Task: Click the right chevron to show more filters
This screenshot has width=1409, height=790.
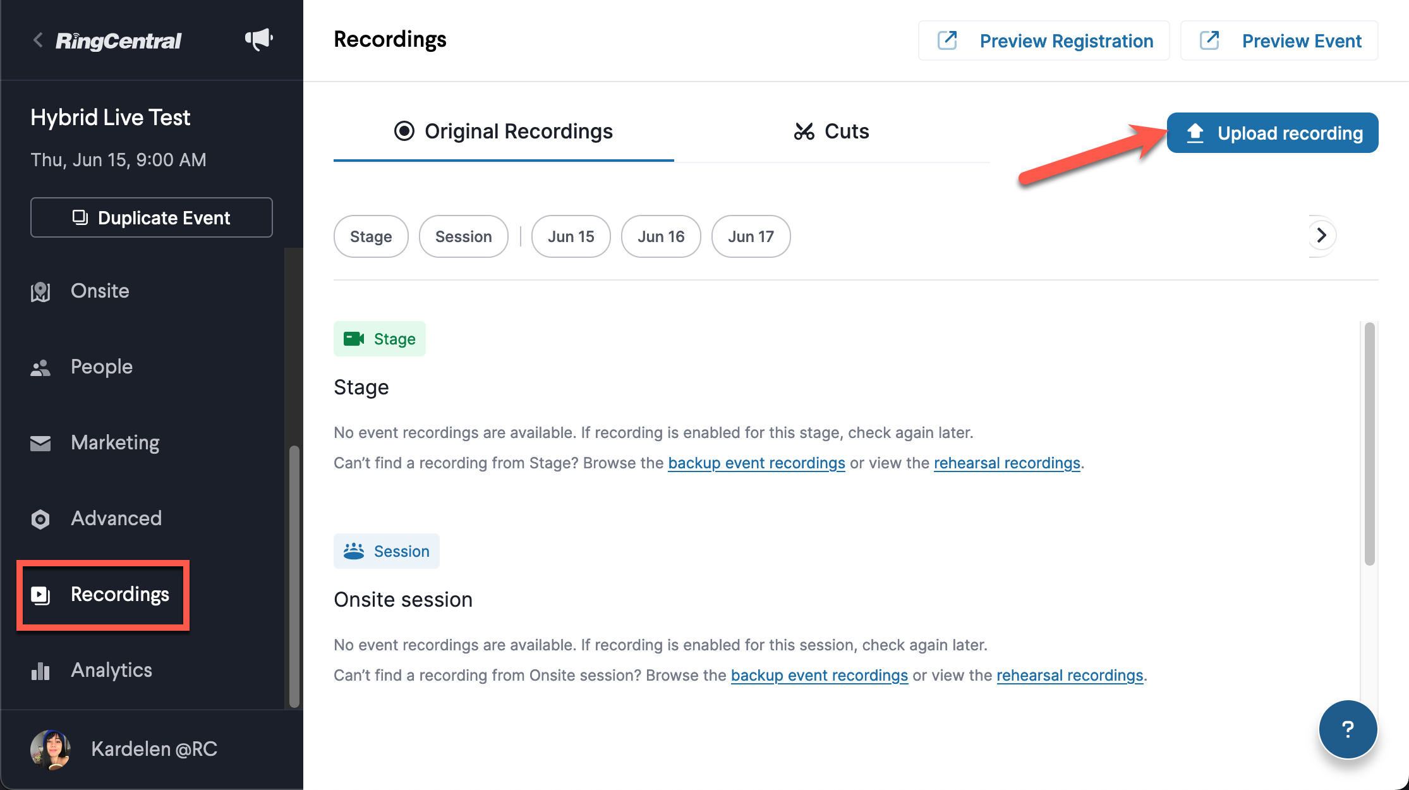Action: [1321, 235]
